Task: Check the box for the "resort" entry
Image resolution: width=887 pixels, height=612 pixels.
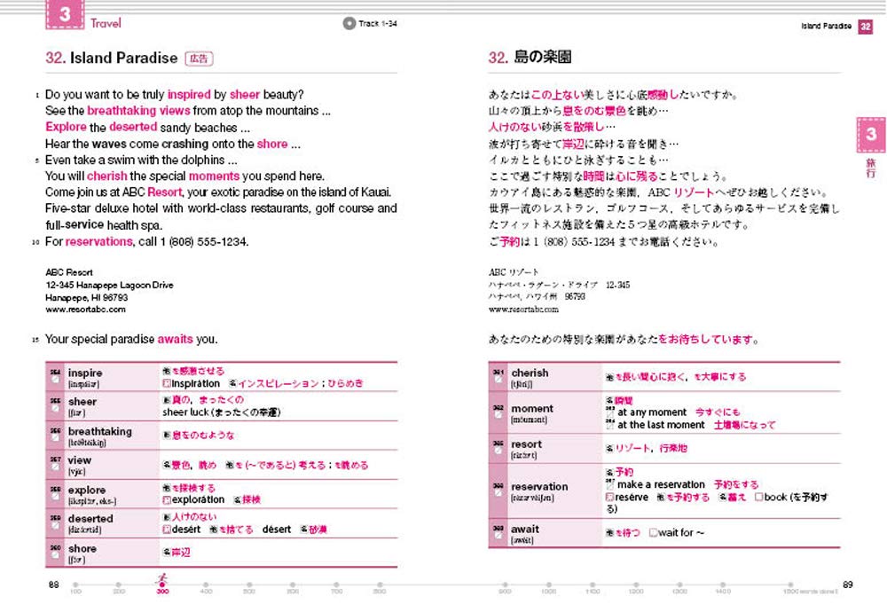Action: coord(498,451)
